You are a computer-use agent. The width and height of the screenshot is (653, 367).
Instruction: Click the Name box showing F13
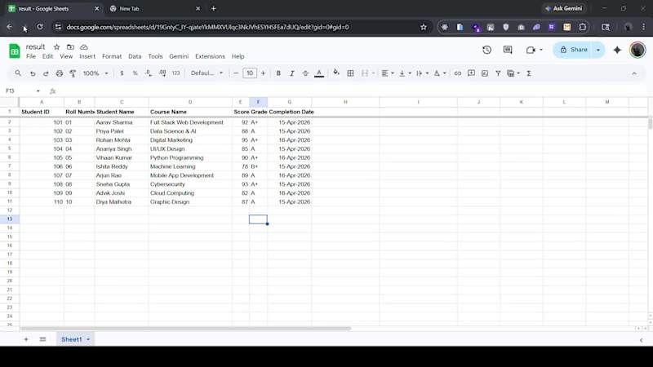point(23,91)
